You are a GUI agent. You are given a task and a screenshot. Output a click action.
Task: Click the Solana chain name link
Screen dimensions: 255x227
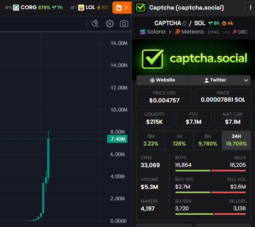156,32
